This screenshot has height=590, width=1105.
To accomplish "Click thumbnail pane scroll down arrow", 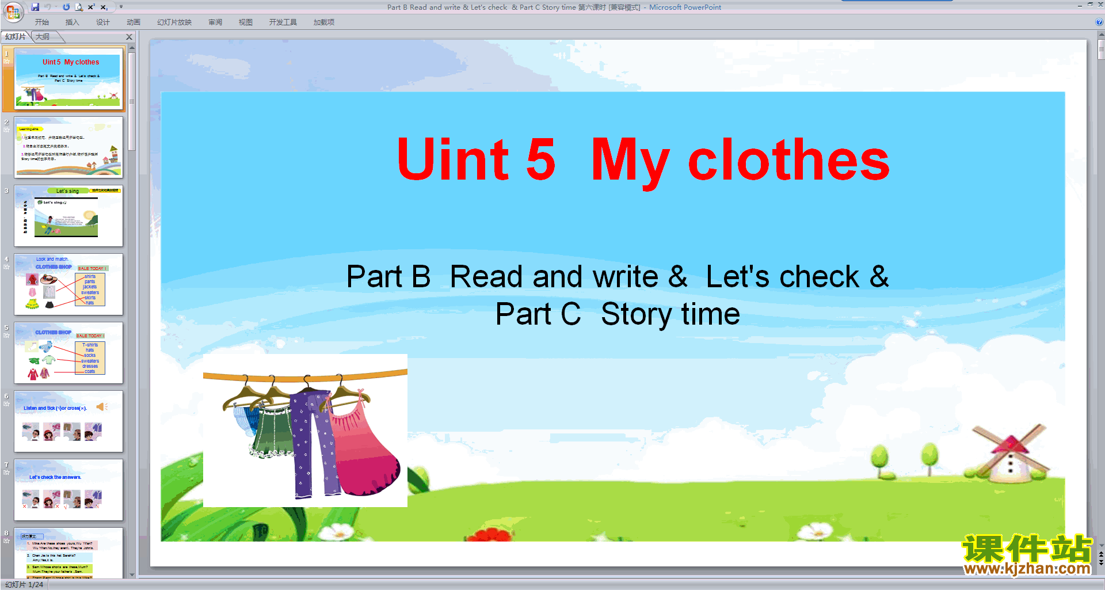I will (132, 574).
